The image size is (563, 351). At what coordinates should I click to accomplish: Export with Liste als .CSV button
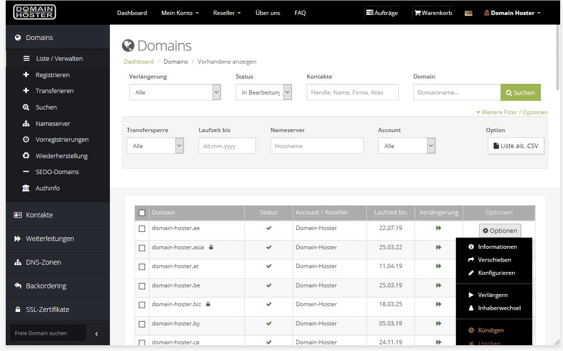pos(516,146)
